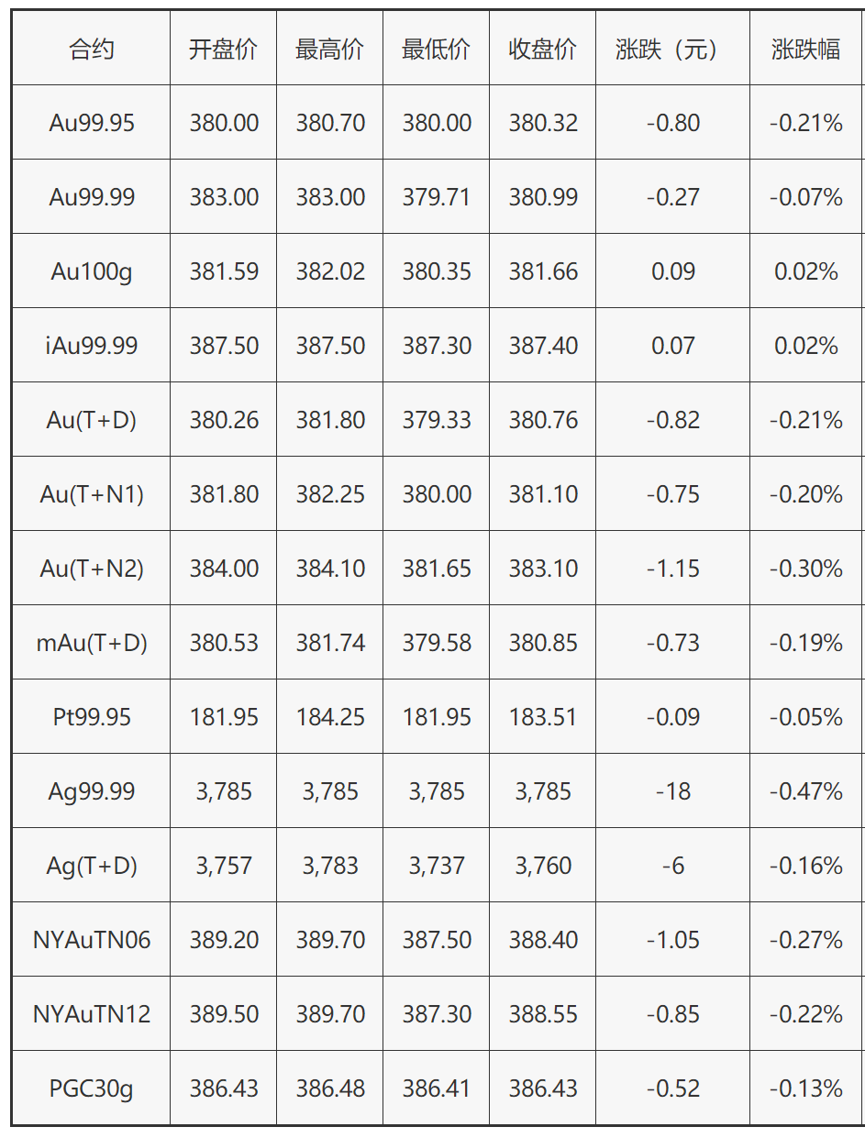865x1138 pixels.
Task: Click the Au99.99 contract name
Action: click(x=92, y=197)
